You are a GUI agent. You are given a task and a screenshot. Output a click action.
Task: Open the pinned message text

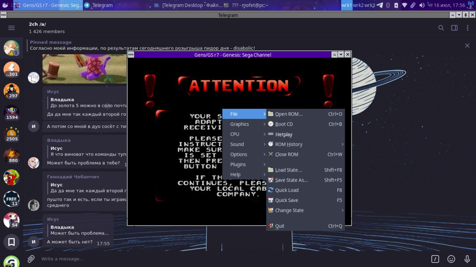coord(142,48)
